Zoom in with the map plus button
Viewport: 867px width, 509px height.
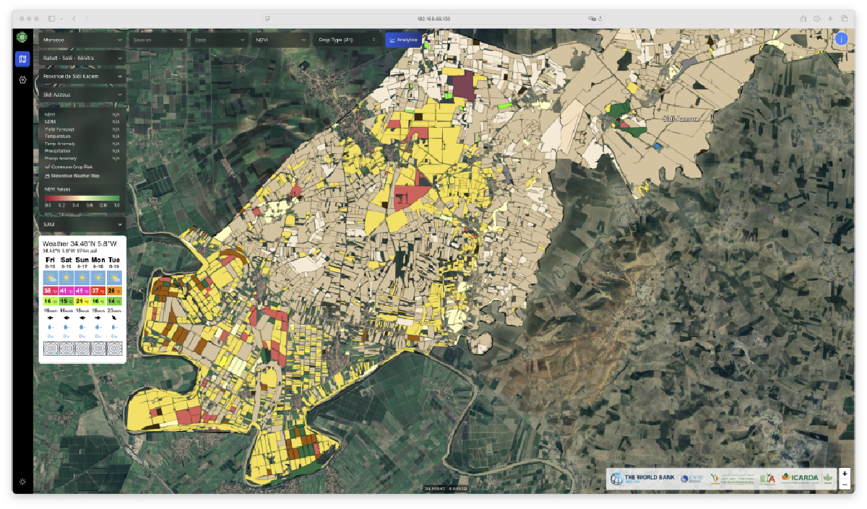pos(845,474)
